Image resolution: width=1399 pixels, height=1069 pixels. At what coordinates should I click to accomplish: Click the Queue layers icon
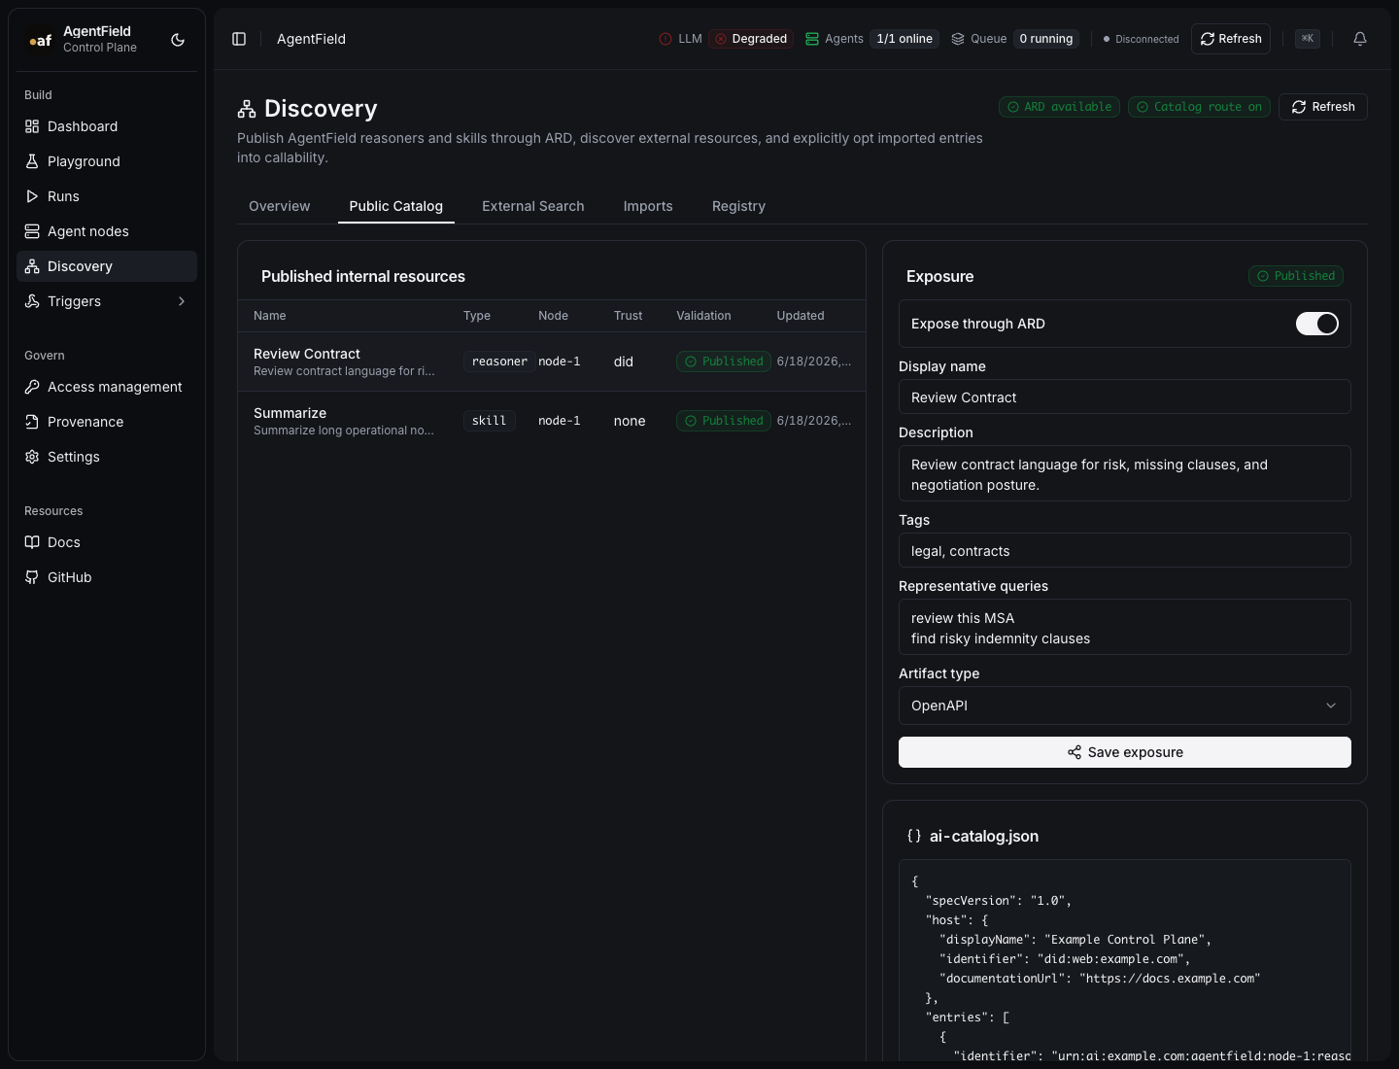tap(958, 39)
